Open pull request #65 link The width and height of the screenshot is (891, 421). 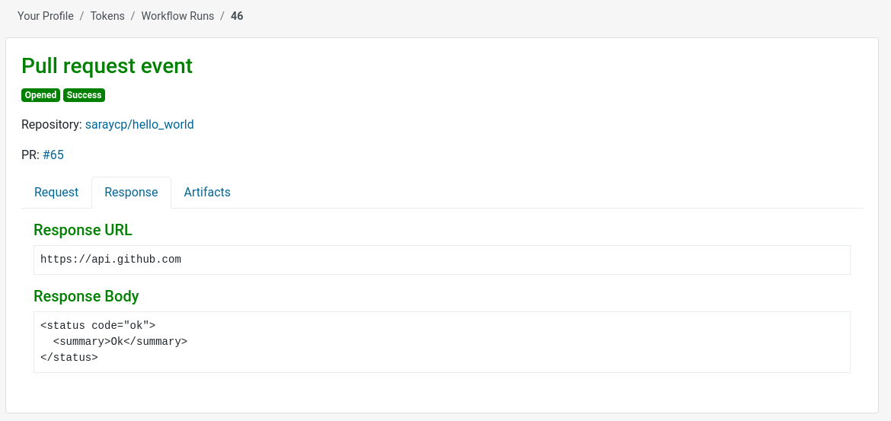coord(53,155)
